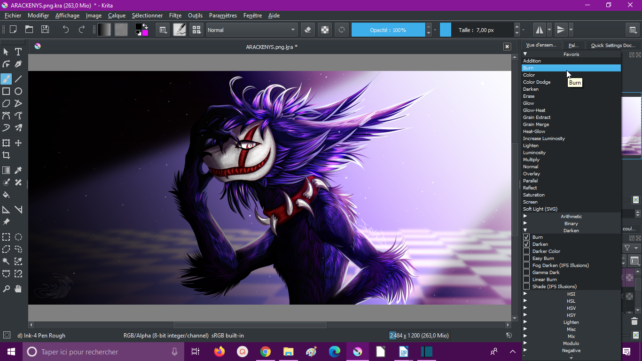Uncheck Burn in Darken category
642x361 pixels.
click(526, 237)
